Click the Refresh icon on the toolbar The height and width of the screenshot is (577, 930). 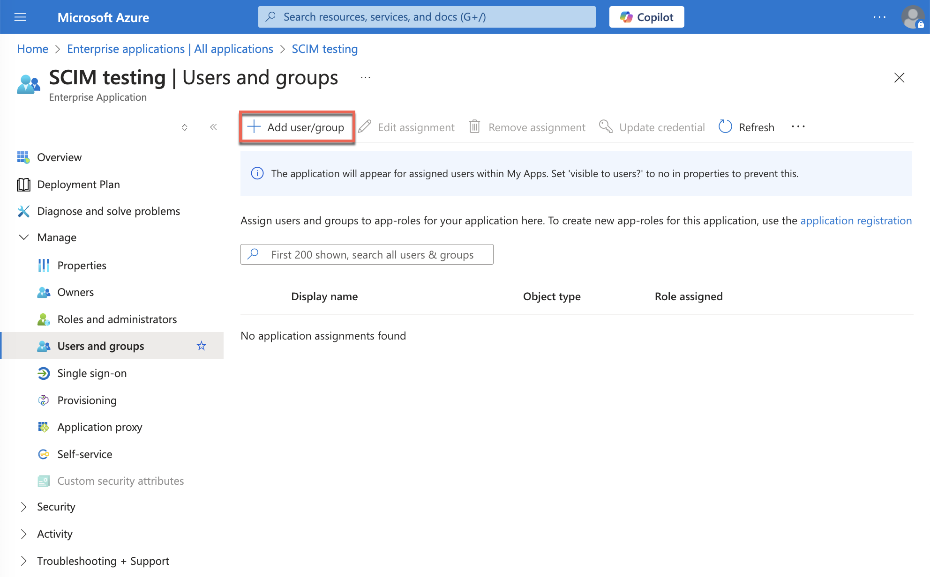[725, 126]
